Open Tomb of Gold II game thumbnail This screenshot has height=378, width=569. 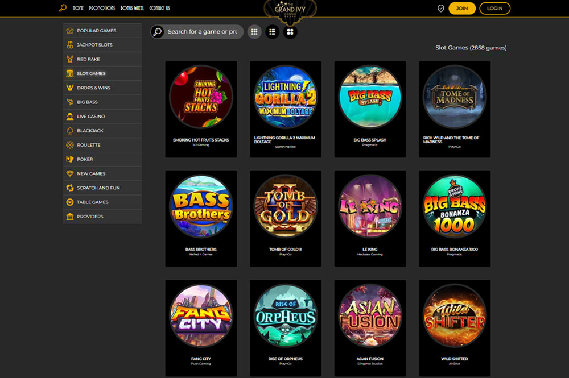(286, 206)
